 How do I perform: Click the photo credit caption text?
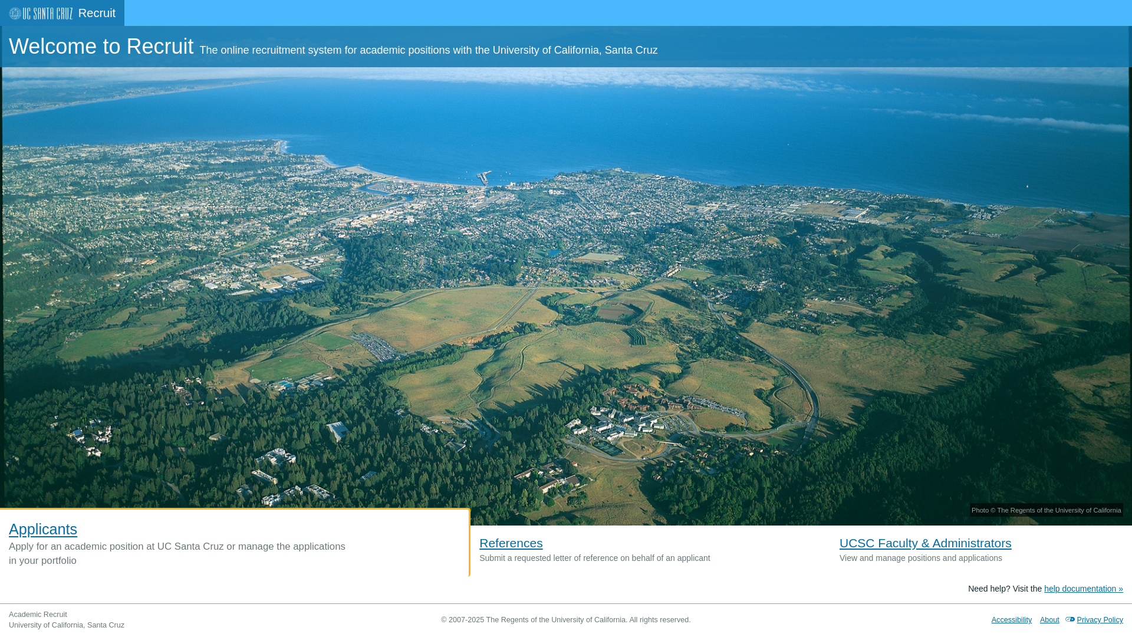[x=1046, y=510]
